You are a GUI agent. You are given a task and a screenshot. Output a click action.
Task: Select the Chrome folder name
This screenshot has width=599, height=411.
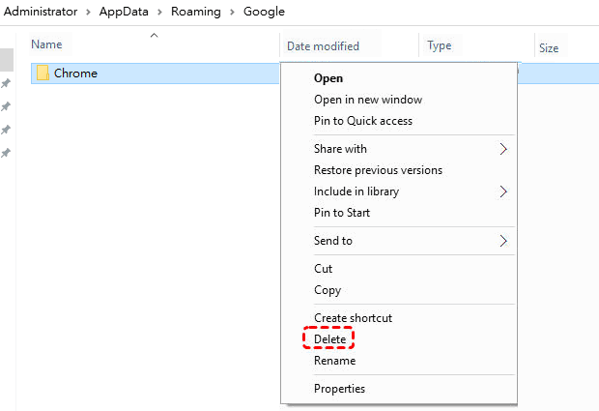(x=75, y=73)
